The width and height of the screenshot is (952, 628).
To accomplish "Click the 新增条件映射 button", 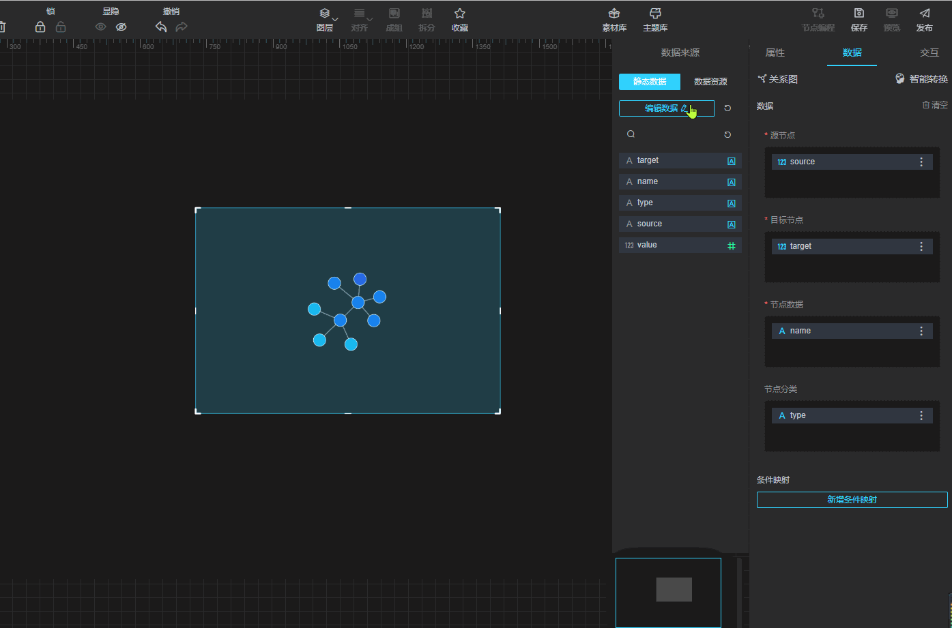I will point(852,500).
